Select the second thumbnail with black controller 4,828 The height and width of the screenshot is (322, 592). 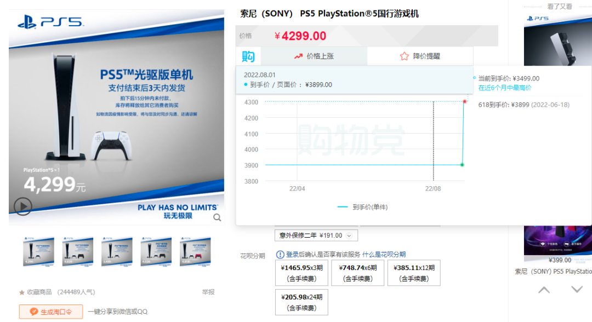click(78, 251)
